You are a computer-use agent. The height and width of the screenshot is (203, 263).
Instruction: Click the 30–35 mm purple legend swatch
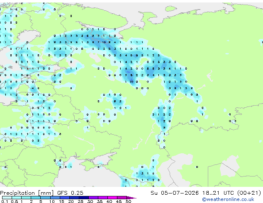93,198
